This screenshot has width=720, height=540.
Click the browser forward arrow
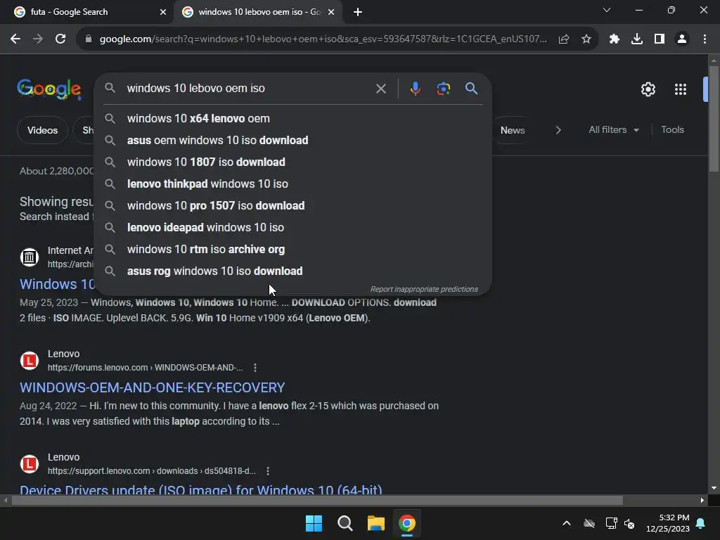pyautogui.click(x=38, y=39)
